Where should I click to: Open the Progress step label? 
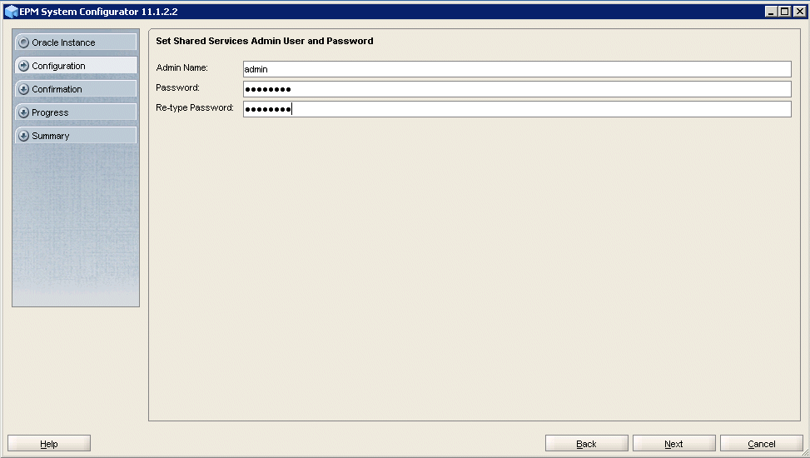[51, 112]
